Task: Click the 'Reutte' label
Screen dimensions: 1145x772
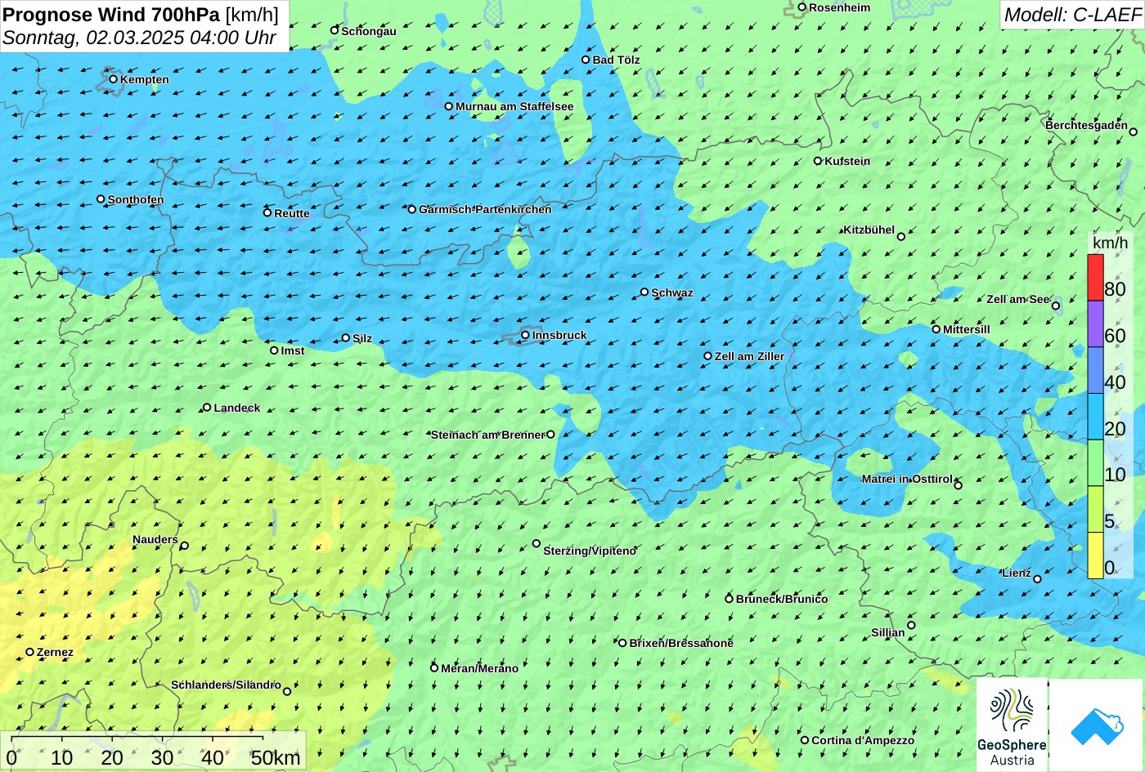Action: click(x=292, y=213)
